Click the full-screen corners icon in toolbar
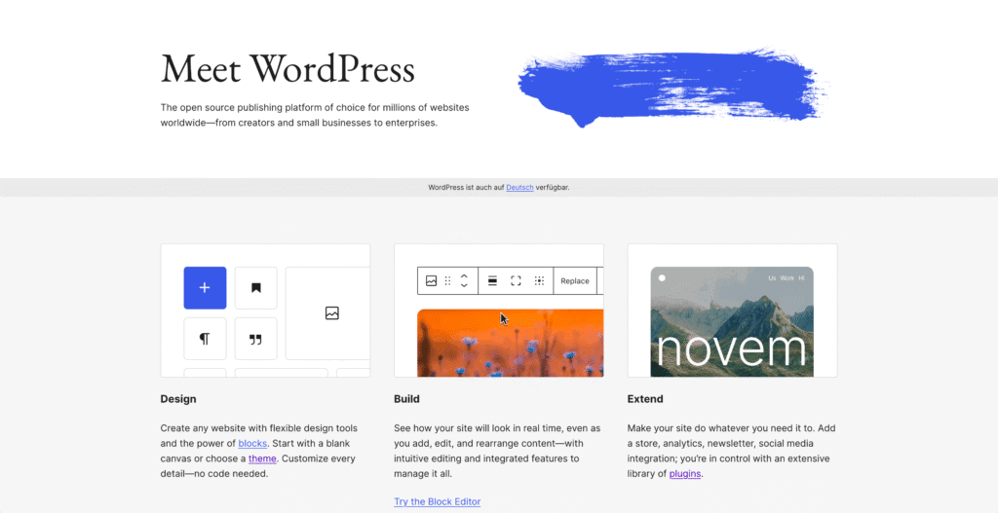The width and height of the screenshot is (998, 513). [517, 281]
